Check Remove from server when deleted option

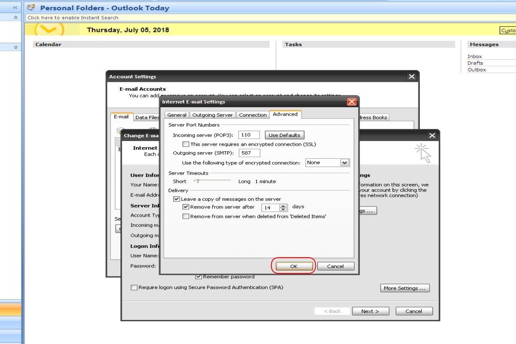186,216
